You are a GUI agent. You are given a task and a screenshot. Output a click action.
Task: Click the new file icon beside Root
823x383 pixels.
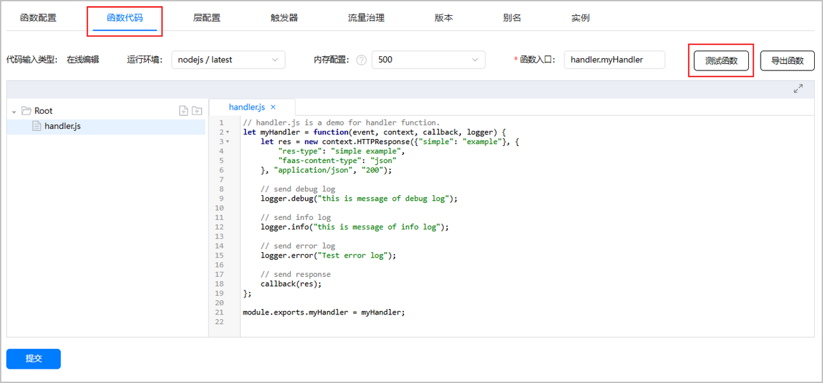point(183,111)
